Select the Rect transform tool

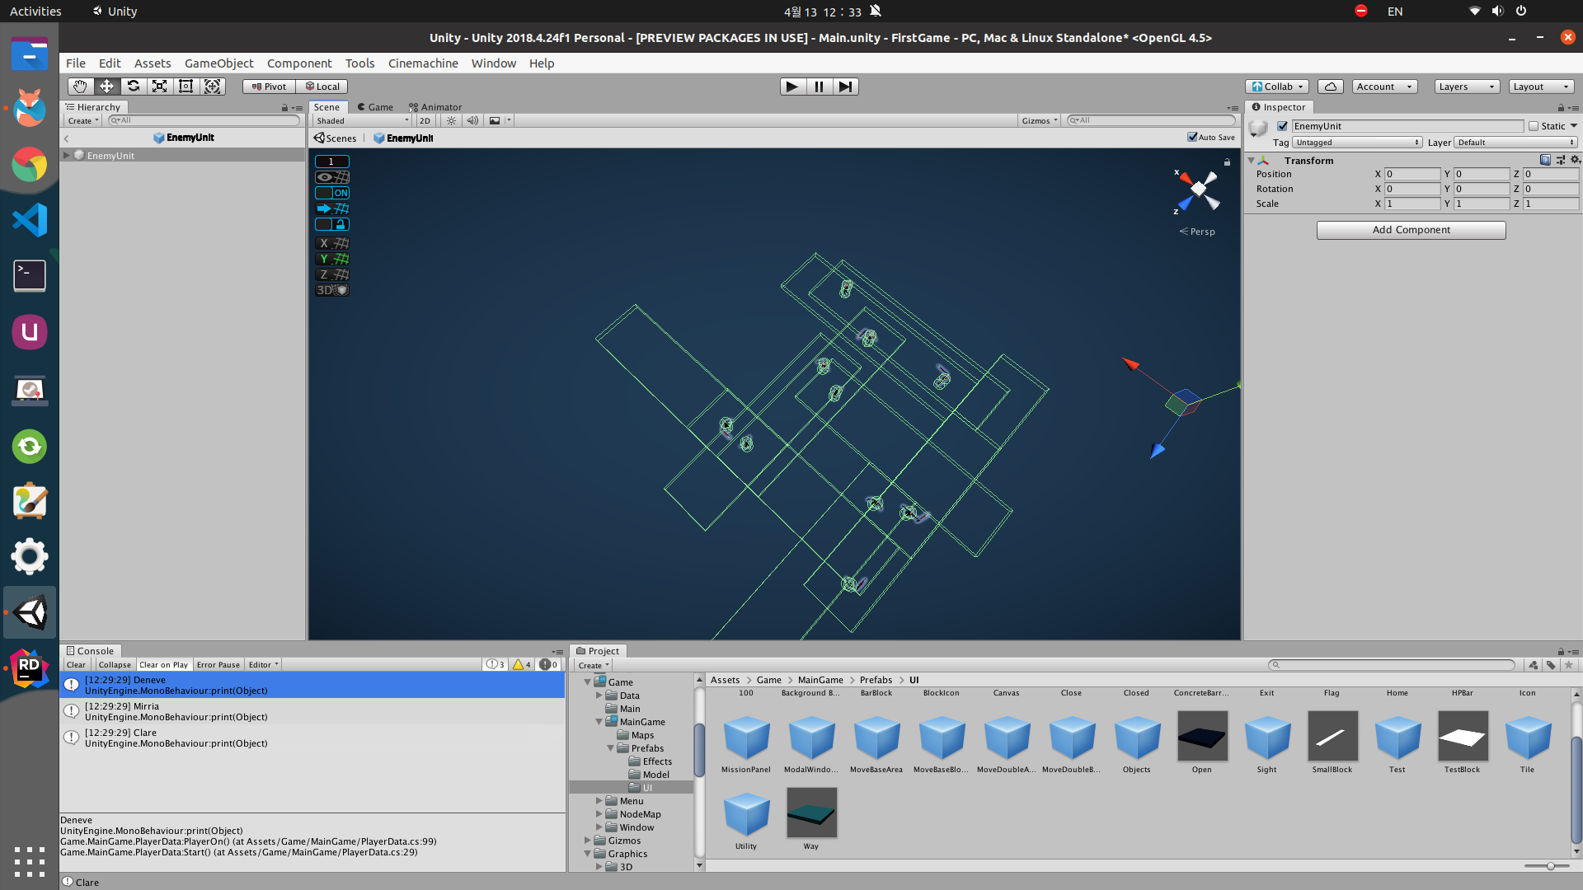coord(186,87)
